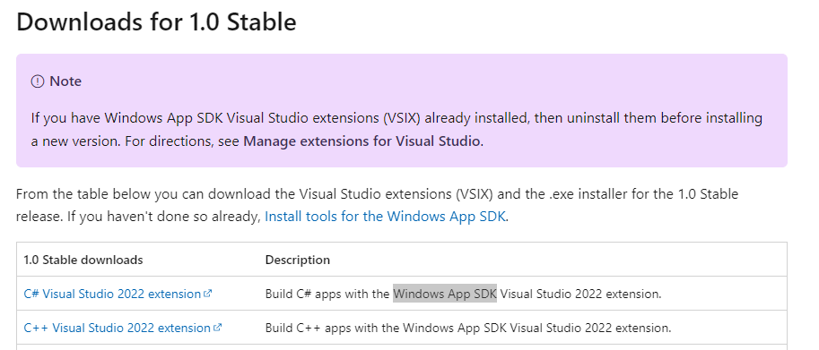Image resolution: width=819 pixels, height=350 pixels.
Task: Click If you haven't done so already text
Action: (163, 216)
